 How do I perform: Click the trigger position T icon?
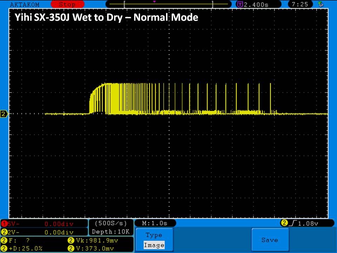point(240,5)
